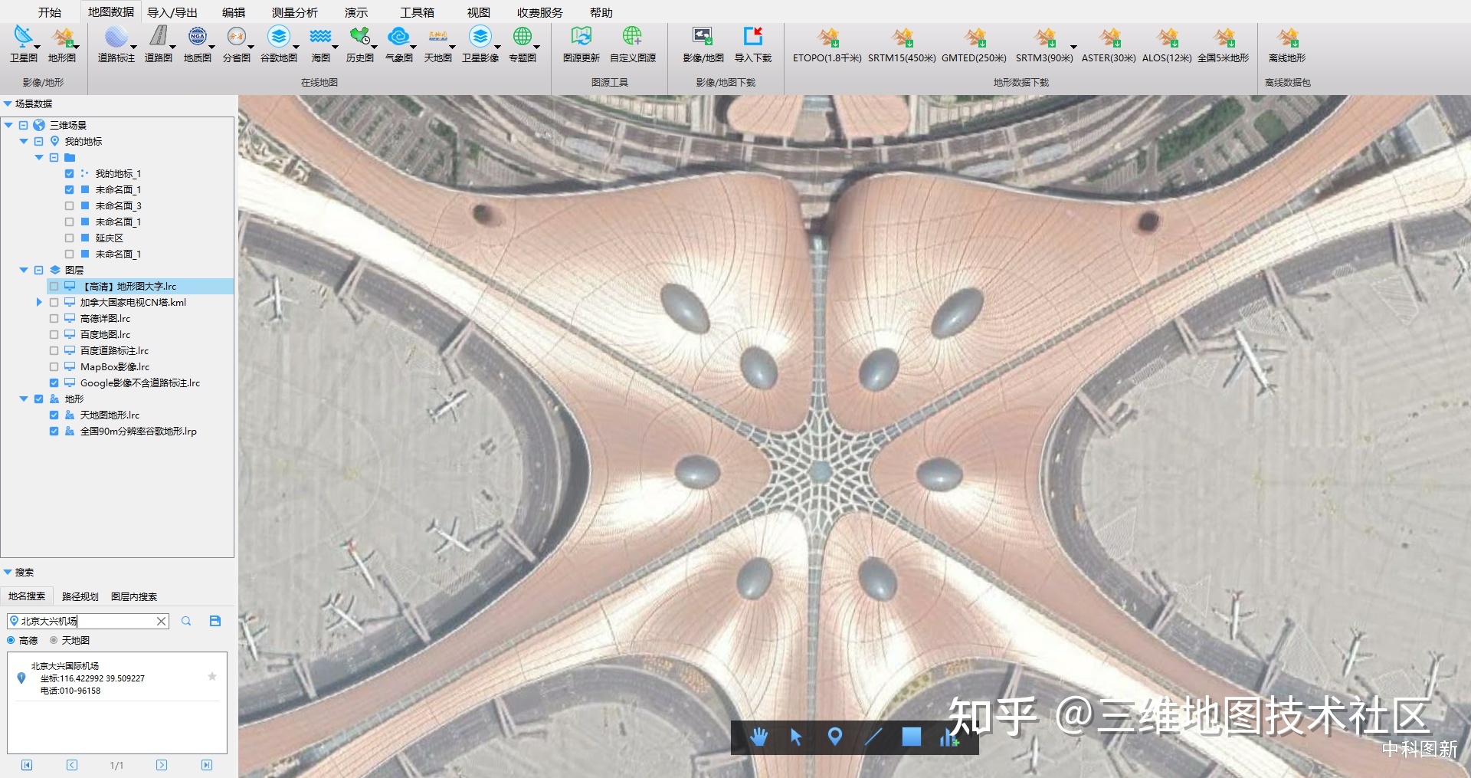Open the 离线地形 offline terrain icon
Screen dimensions: 1471x778
(x=1287, y=44)
